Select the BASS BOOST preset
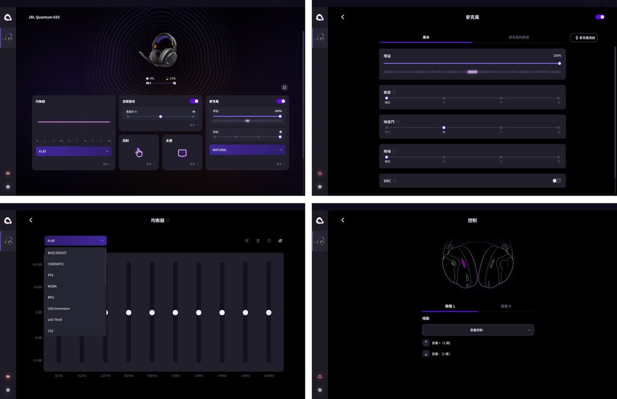 click(x=74, y=253)
